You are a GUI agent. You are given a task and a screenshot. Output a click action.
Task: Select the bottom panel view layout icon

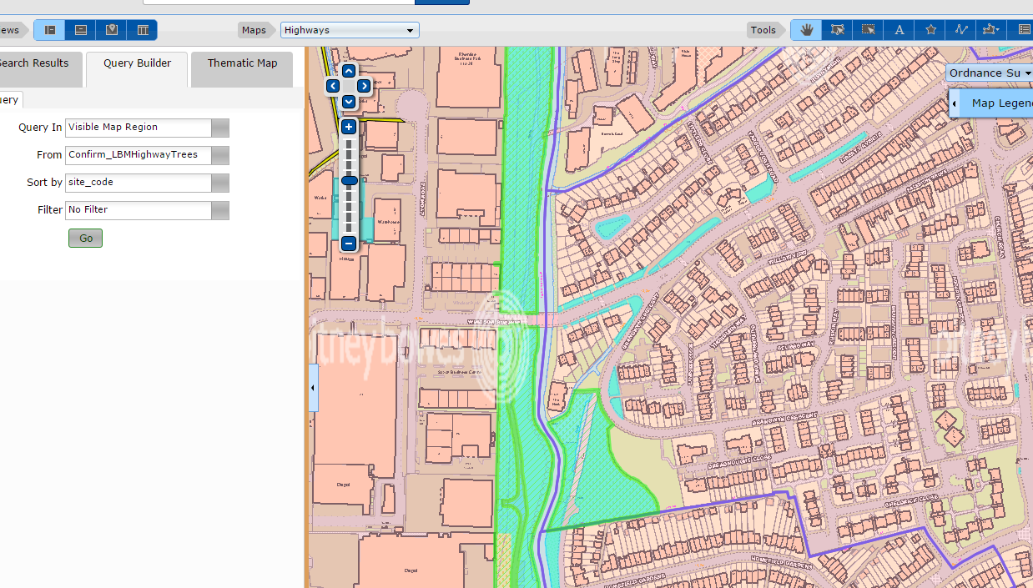pos(81,30)
